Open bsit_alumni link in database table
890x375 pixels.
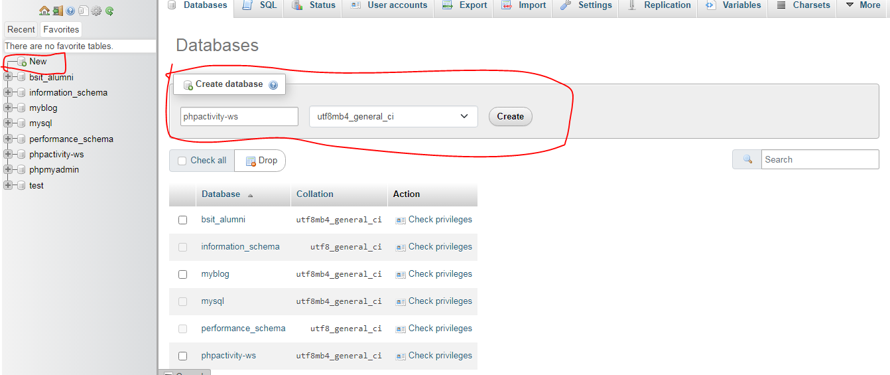(223, 220)
